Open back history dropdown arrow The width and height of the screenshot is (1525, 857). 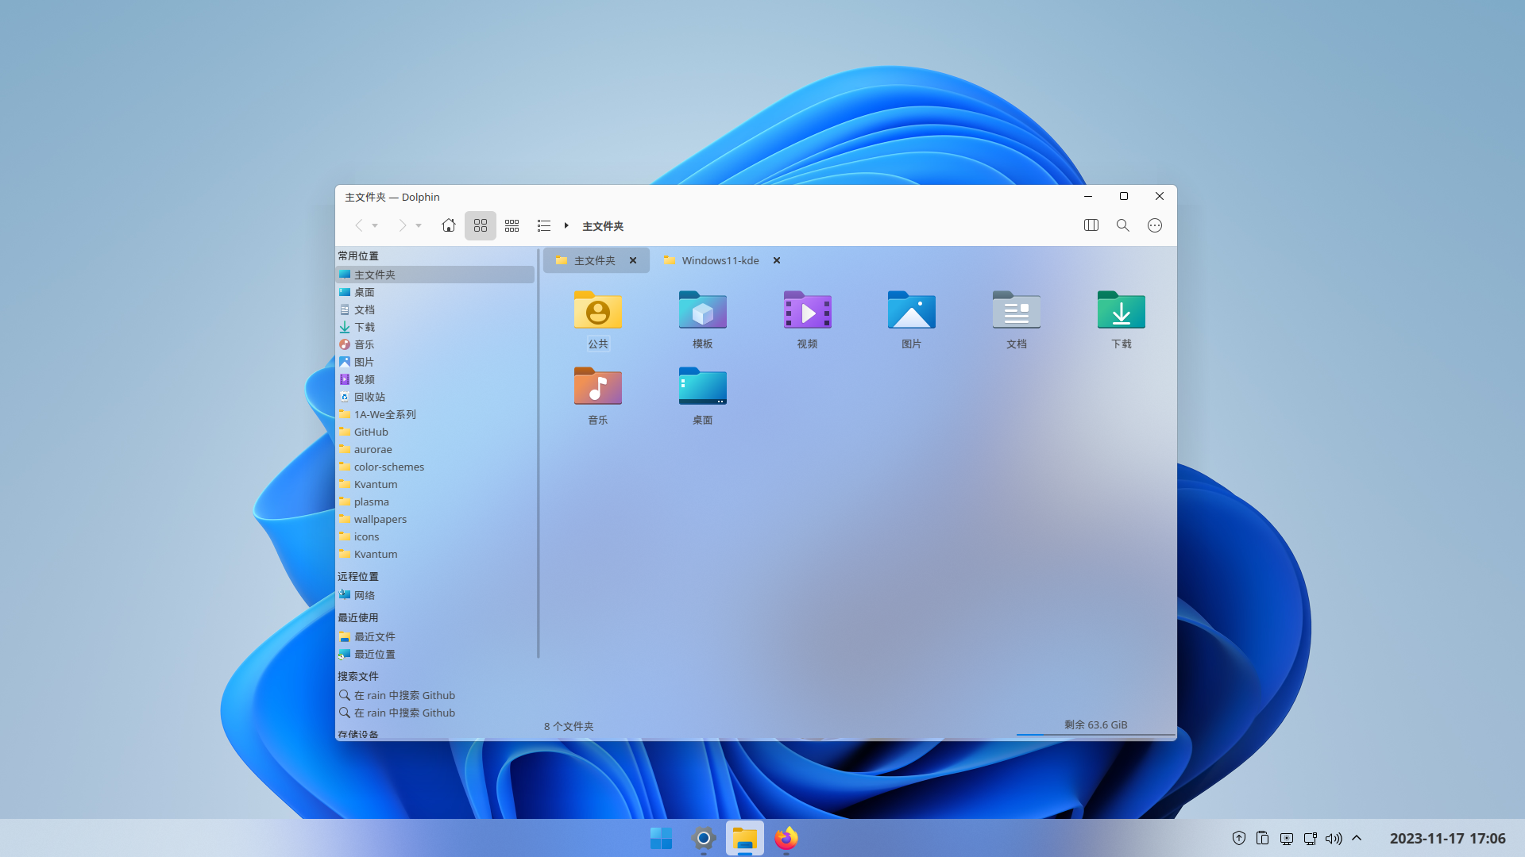point(375,226)
